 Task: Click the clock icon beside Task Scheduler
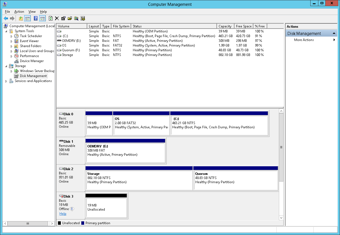click(16, 36)
